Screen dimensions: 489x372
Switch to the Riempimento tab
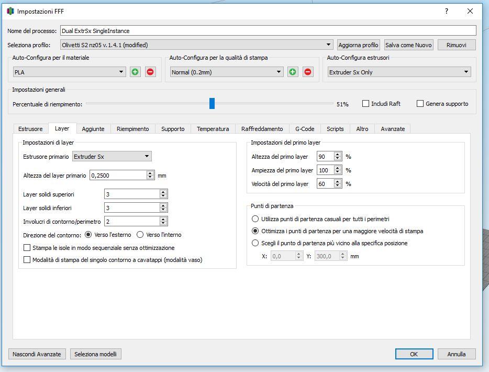(132, 129)
